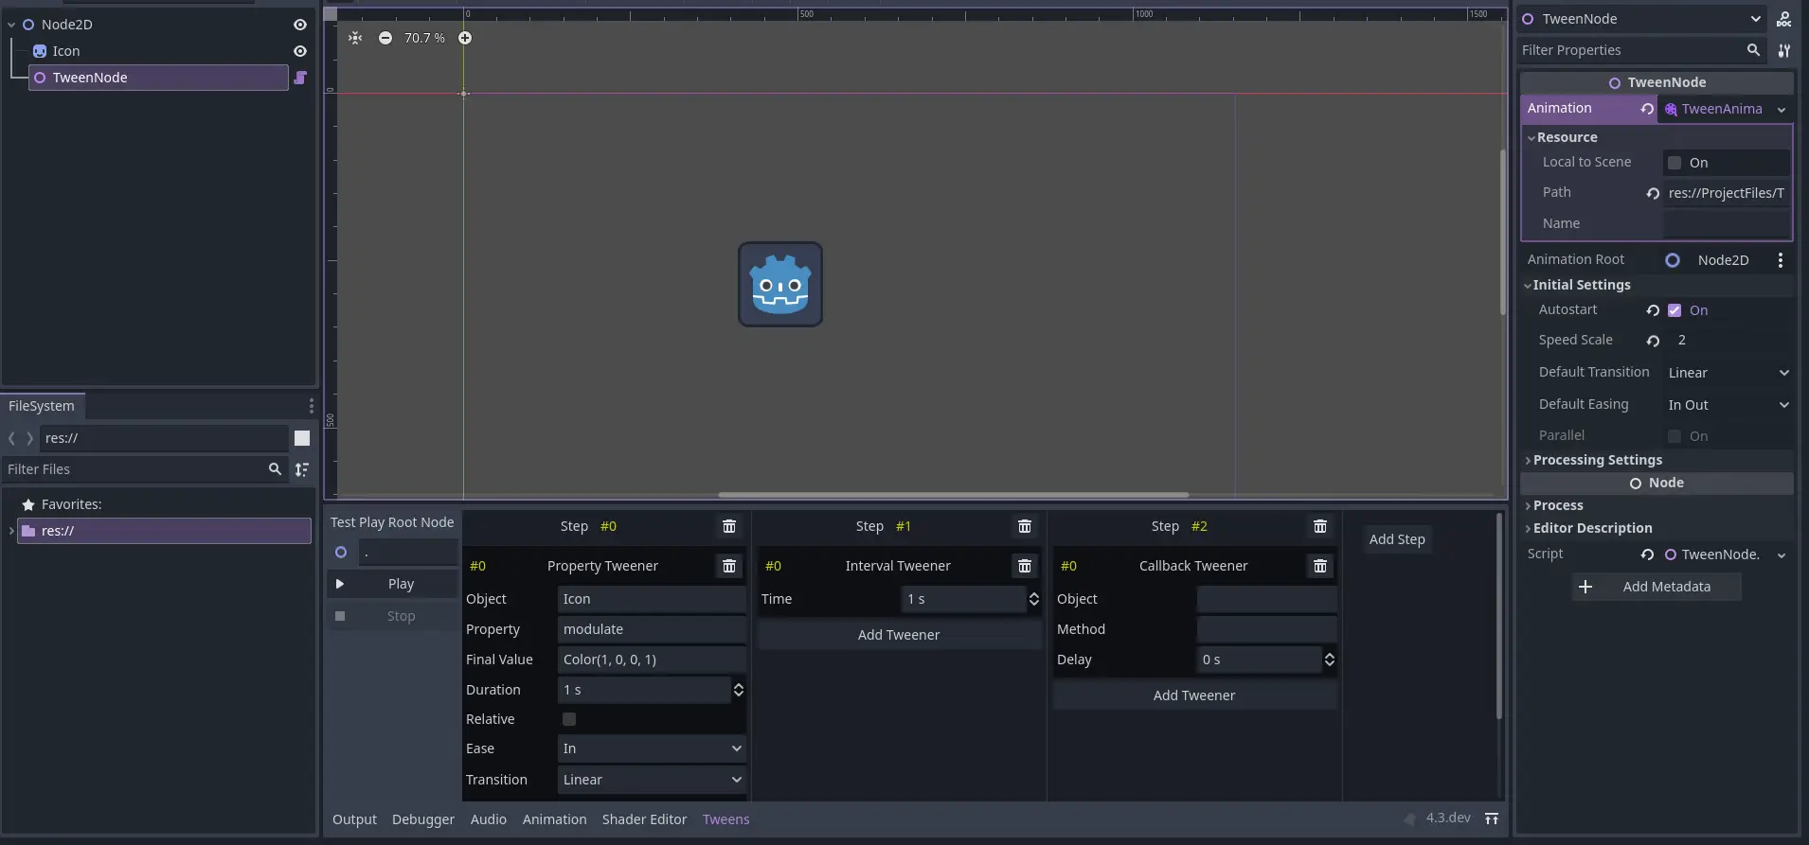The image size is (1809, 845).
Task: Revert the Autostart property
Action: click(1653, 310)
